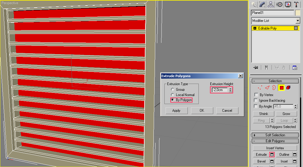Click the Plane01 object name field
The width and height of the screenshot is (303, 167).
(272, 13)
